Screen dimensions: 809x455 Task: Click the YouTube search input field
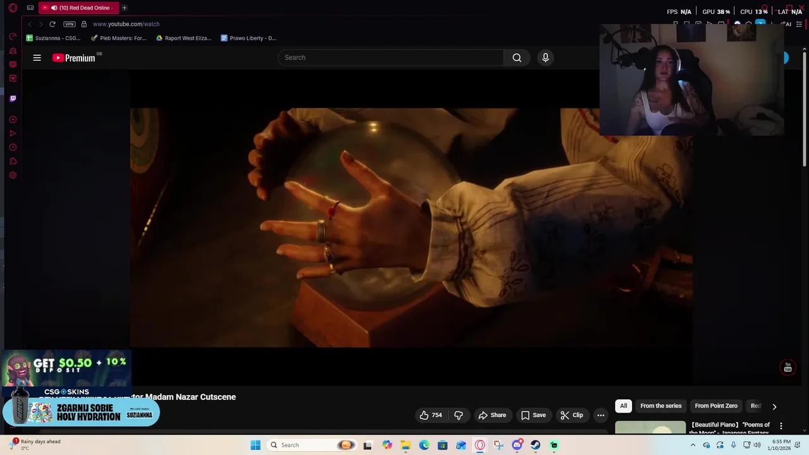coord(391,58)
